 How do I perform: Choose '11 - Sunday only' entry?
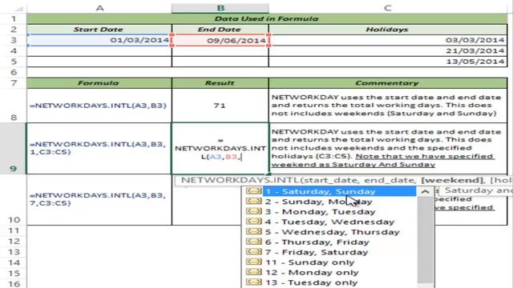309,262
